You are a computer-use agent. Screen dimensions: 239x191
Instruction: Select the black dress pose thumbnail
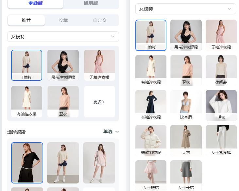[x=27, y=163]
